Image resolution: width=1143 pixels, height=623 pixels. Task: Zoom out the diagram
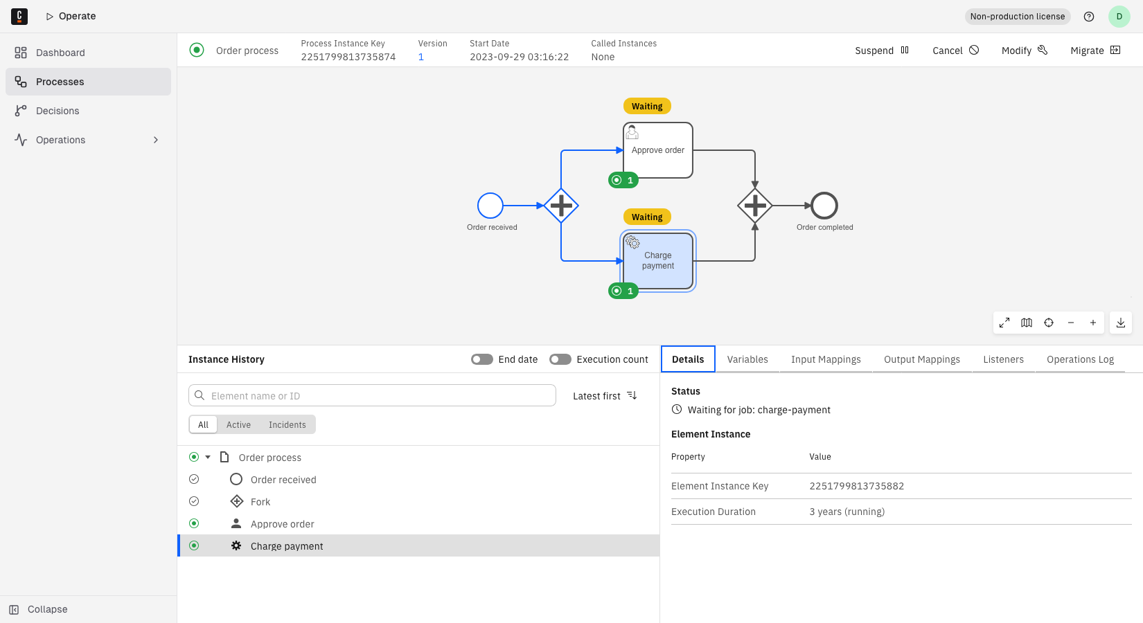1071,323
